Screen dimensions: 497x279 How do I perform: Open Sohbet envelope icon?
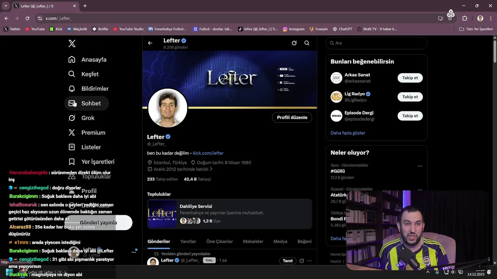click(x=72, y=103)
